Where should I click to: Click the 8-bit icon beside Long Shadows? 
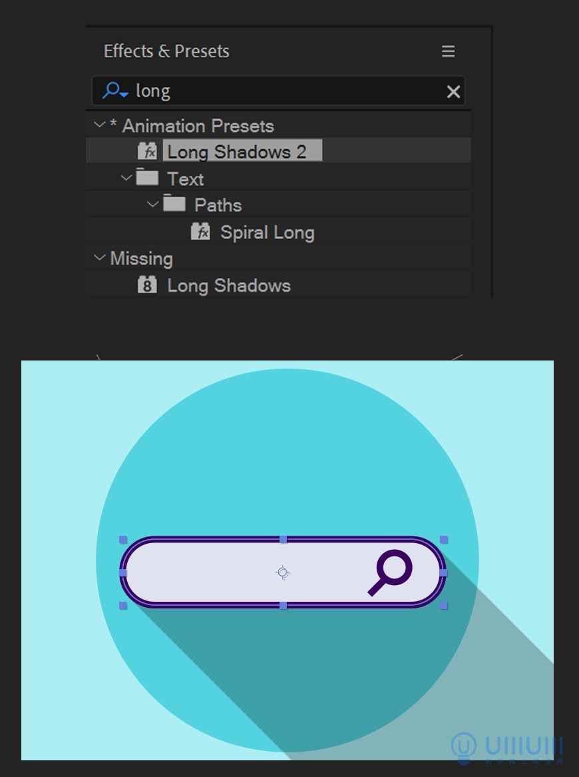point(147,285)
